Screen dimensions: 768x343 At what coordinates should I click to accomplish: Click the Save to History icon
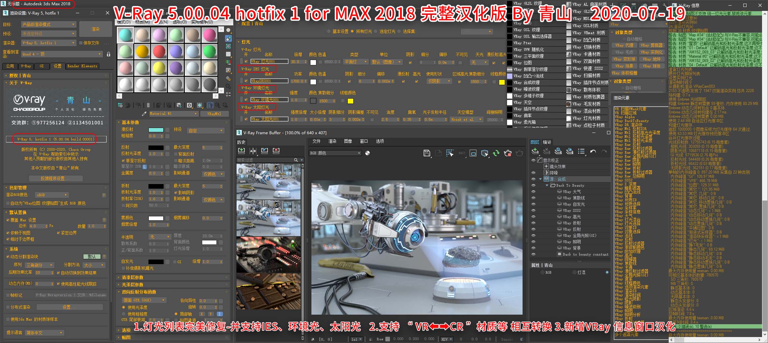click(x=241, y=151)
